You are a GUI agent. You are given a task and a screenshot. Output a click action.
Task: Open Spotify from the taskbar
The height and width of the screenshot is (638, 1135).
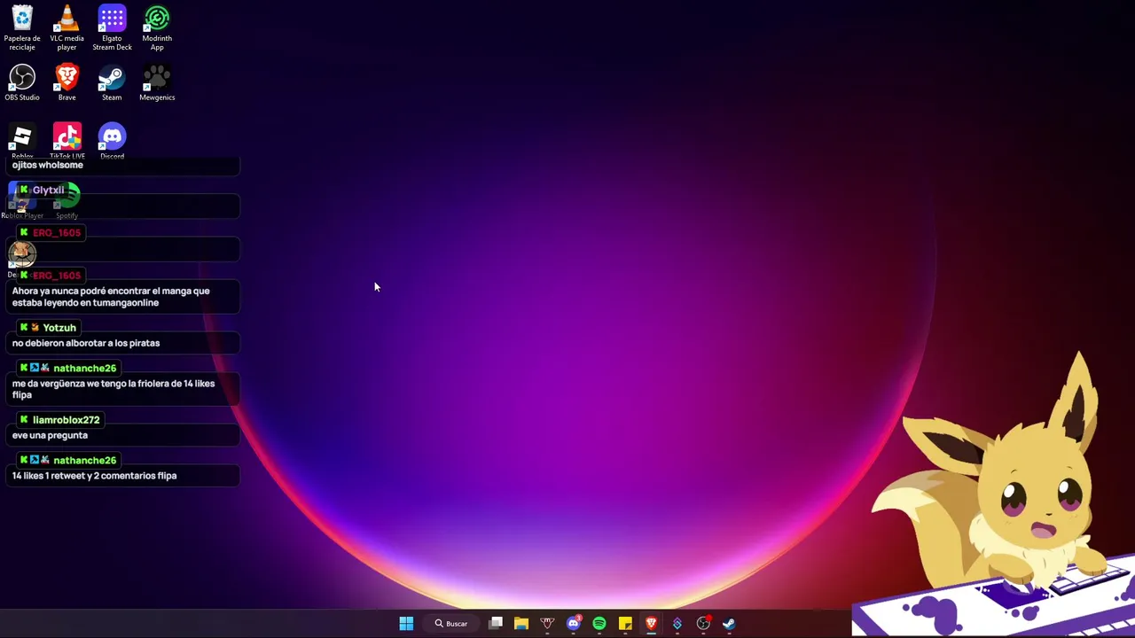[x=599, y=624]
